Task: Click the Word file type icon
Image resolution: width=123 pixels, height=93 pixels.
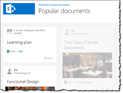Action: (x=66, y=82)
